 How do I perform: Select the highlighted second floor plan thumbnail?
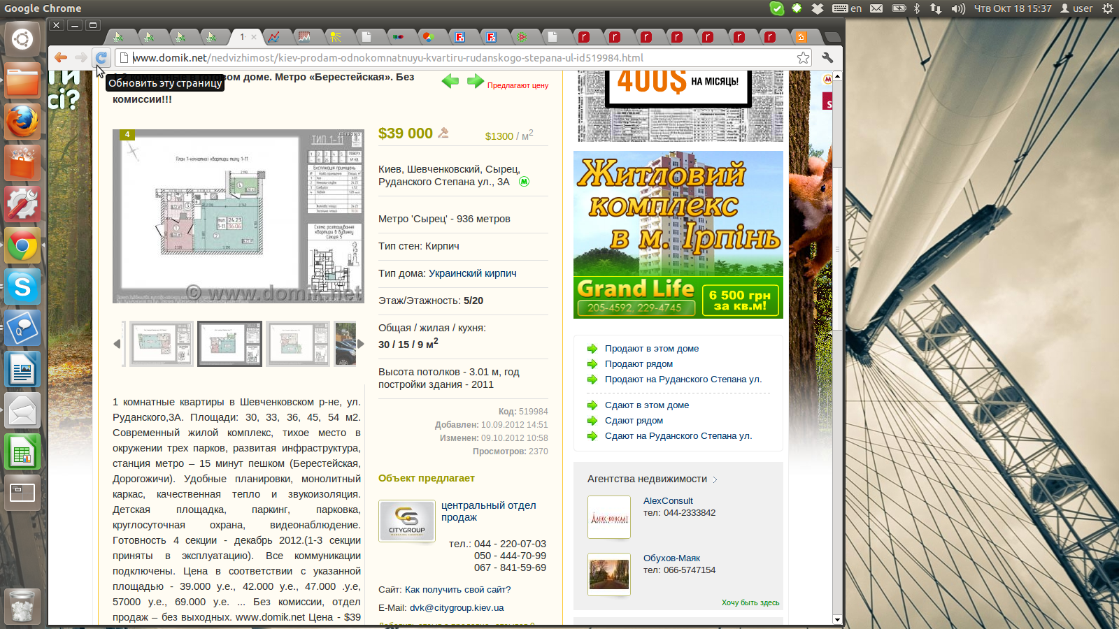coord(229,343)
